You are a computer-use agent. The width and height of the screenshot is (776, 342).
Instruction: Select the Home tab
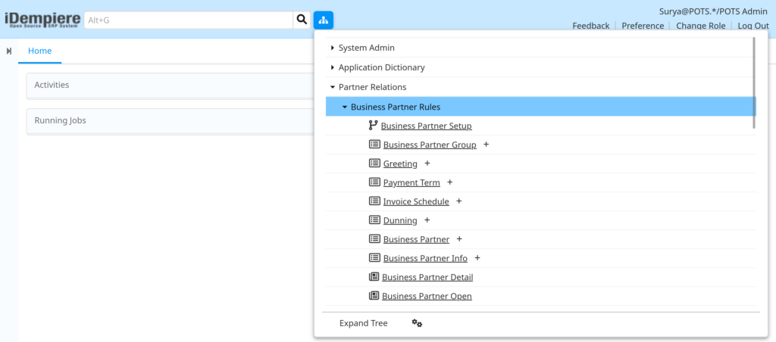[x=39, y=51]
